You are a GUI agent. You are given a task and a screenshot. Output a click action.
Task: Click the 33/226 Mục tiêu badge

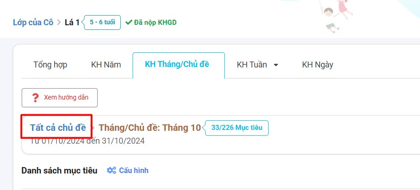coord(237,128)
